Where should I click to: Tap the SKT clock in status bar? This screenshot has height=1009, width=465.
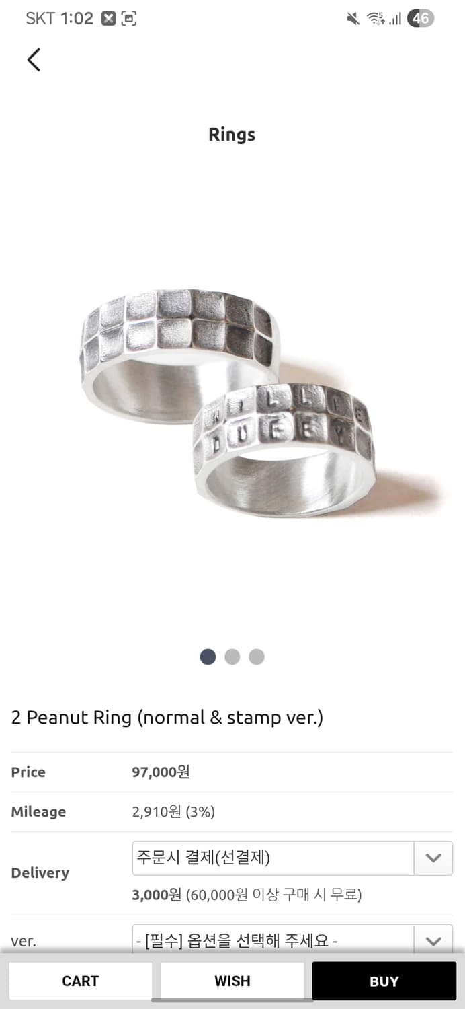click(x=59, y=19)
